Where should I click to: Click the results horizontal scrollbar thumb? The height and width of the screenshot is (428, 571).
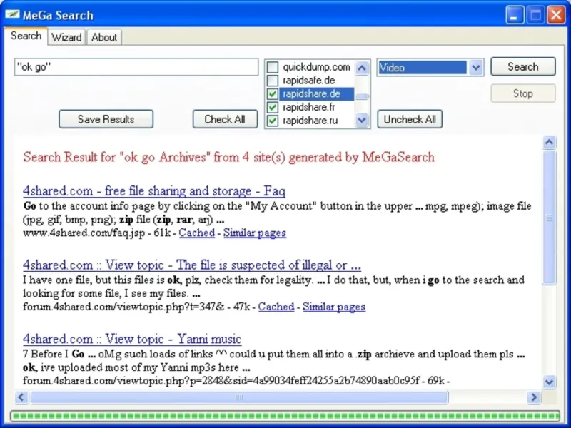pyautogui.click(x=239, y=397)
